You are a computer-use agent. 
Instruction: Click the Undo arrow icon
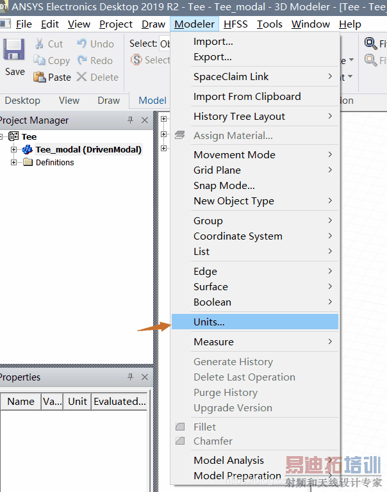point(81,44)
